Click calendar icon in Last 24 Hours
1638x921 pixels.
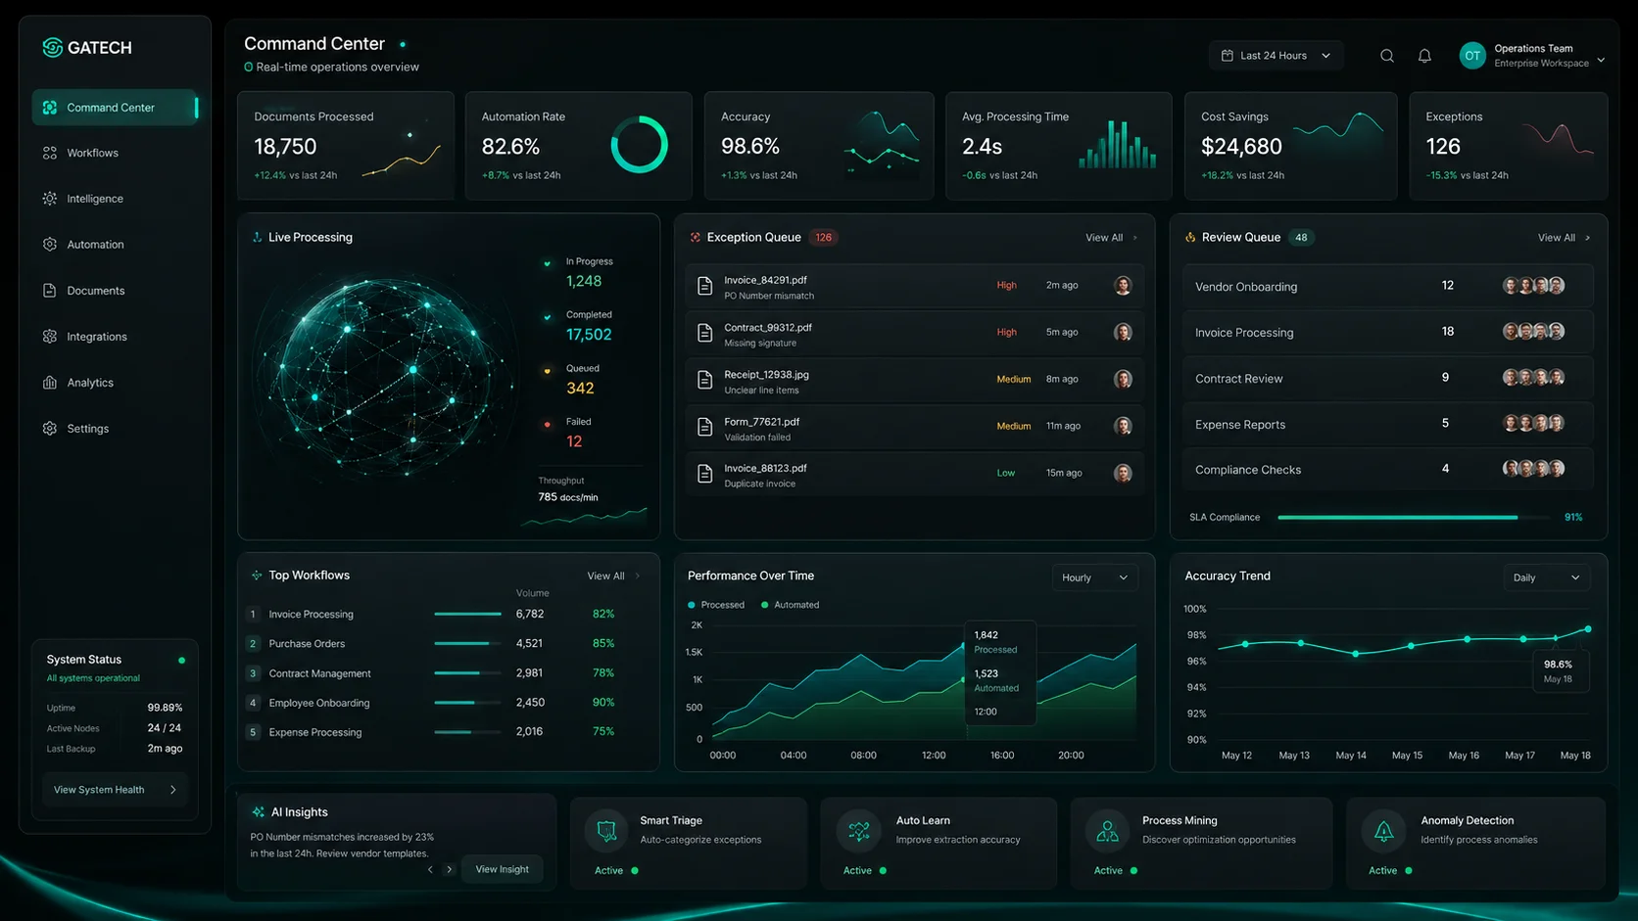click(x=1228, y=56)
